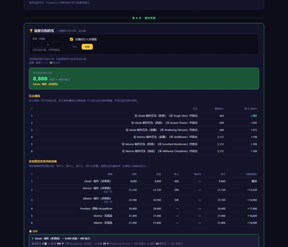Click the trophy icon beside 最便宜的路线
Viewport: 288px width, 247px height.
click(x=31, y=31)
